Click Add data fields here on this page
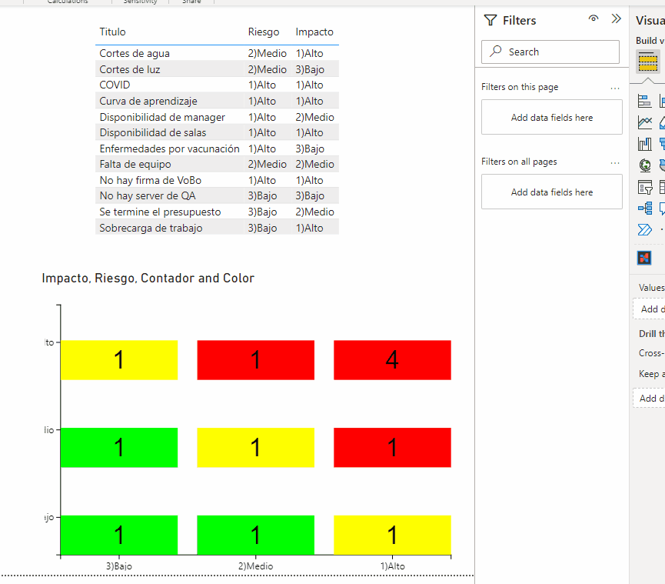 click(551, 116)
